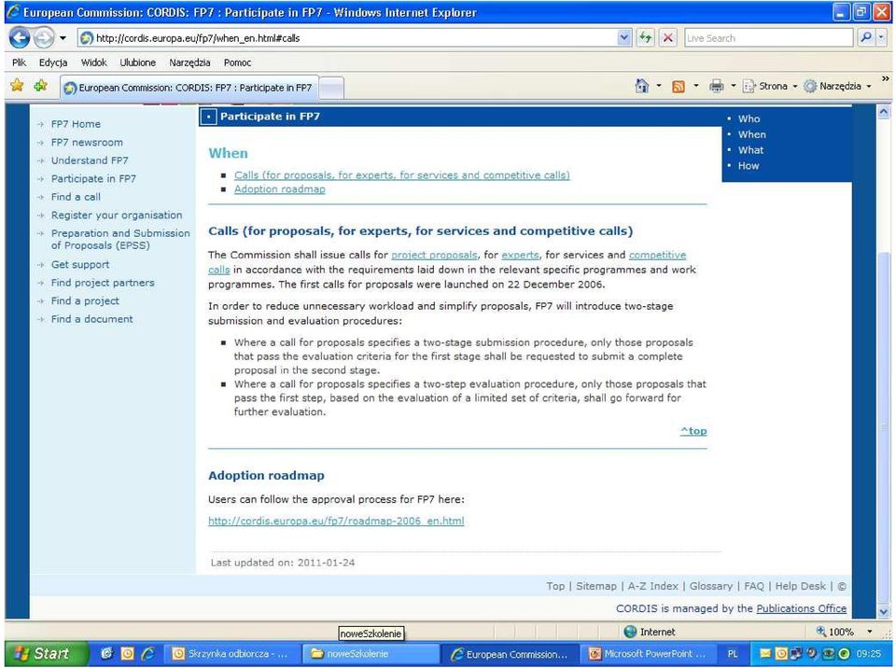Open the Glossary footer link
The width and height of the screenshot is (896, 668).
click(x=710, y=586)
